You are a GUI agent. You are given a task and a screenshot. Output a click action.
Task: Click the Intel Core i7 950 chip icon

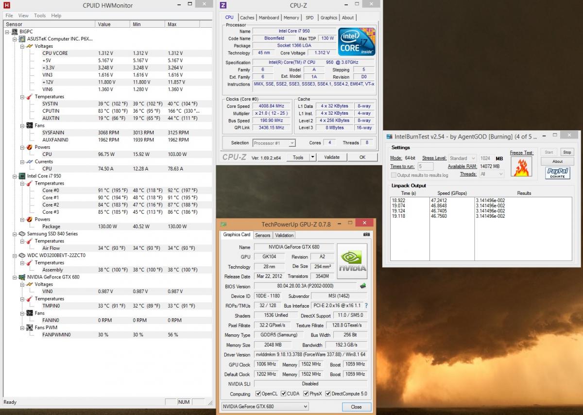(x=22, y=176)
